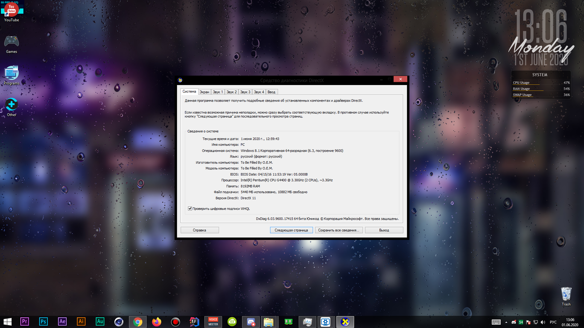Switch to Discord in the taskbar
584x328 pixels.
251,322
